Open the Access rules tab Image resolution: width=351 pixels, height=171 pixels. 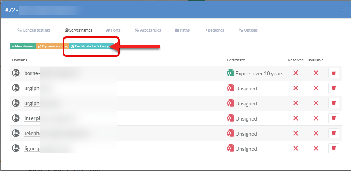tap(147, 30)
